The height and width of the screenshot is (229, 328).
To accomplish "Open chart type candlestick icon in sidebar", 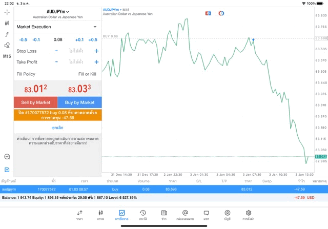I will [7, 23].
